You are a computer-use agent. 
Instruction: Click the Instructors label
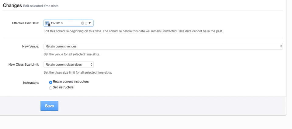pos(31,82)
